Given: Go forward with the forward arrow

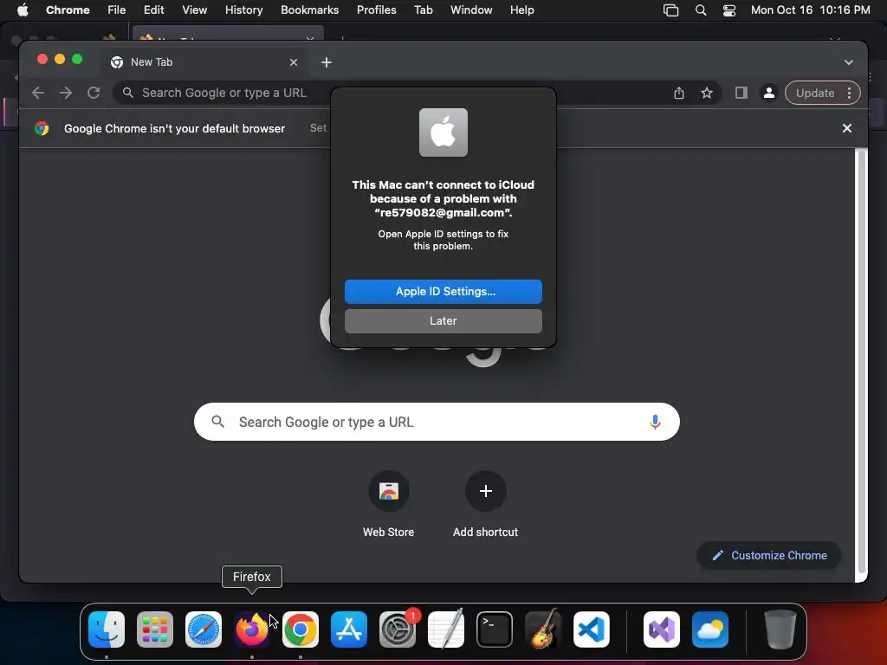Looking at the screenshot, I should point(66,93).
